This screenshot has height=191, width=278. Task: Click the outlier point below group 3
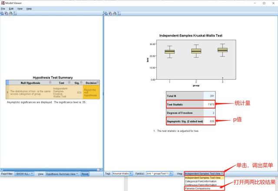[222, 78]
